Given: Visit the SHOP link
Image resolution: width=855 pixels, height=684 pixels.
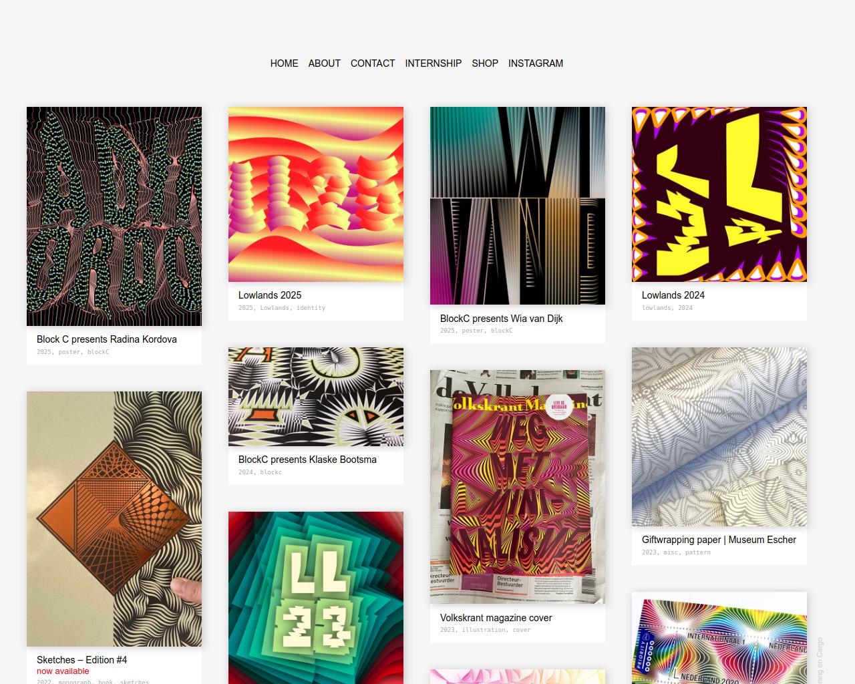Looking at the screenshot, I should click(x=485, y=63).
